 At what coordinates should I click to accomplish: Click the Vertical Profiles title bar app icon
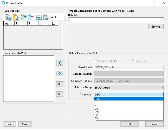[x=3, y=3]
